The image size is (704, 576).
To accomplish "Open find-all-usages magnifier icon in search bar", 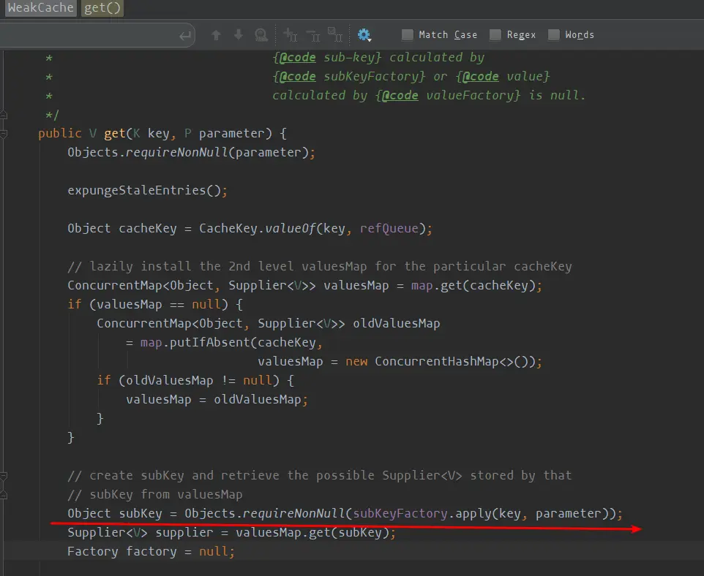I will (261, 35).
